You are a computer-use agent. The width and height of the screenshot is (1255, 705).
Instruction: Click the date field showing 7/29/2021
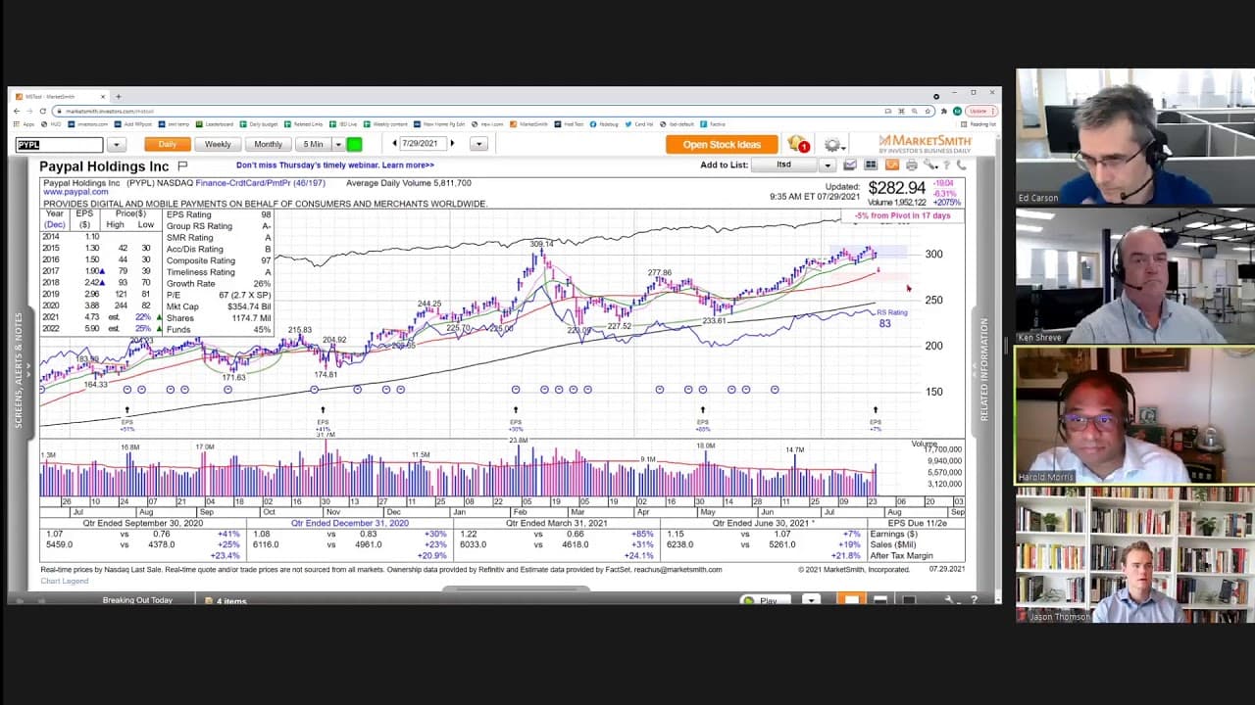click(423, 144)
